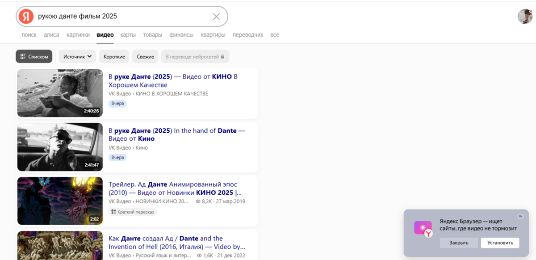
Task: Click date "21 дек 2022"
Action: pyautogui.click(x=231, y=256)
